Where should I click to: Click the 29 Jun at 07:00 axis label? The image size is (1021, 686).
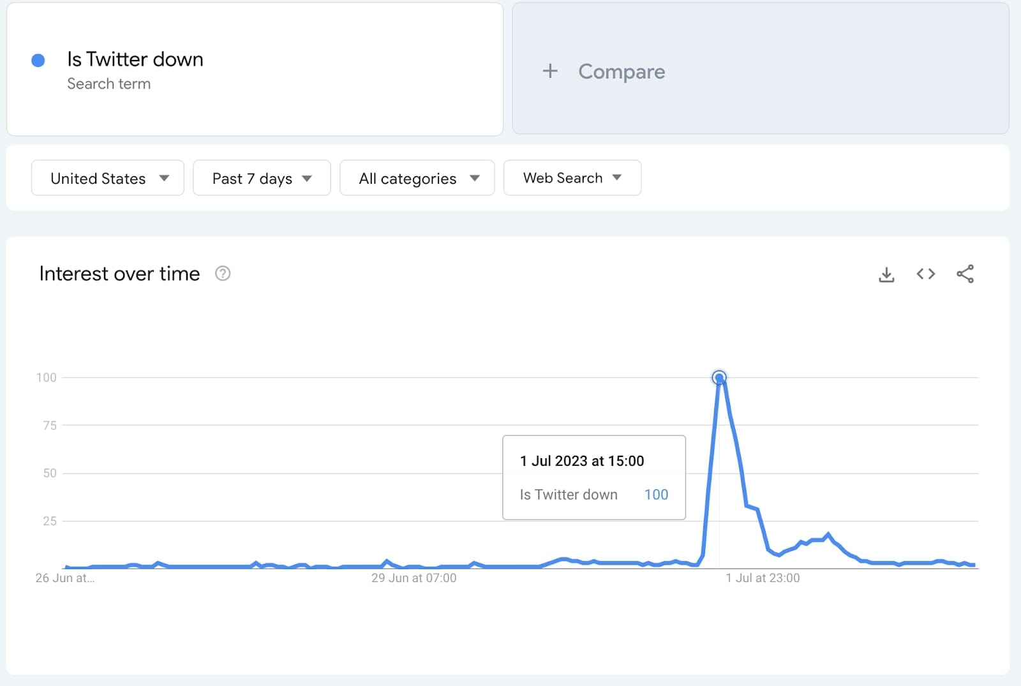click(414, 578)
